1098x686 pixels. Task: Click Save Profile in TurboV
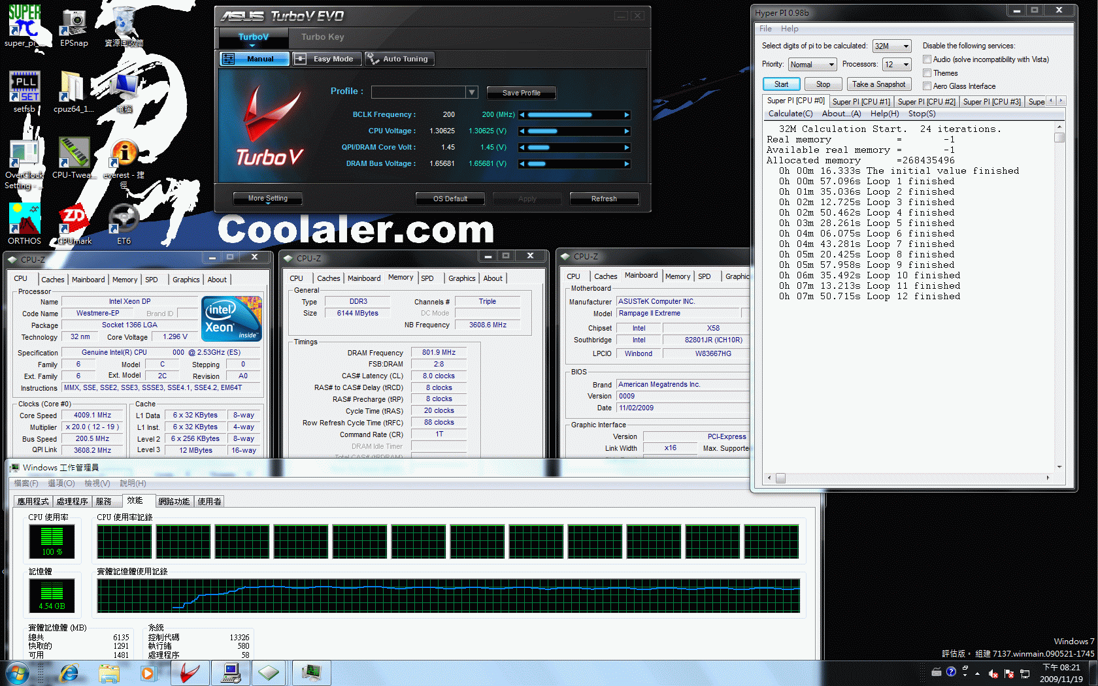(x=521, y=93)
